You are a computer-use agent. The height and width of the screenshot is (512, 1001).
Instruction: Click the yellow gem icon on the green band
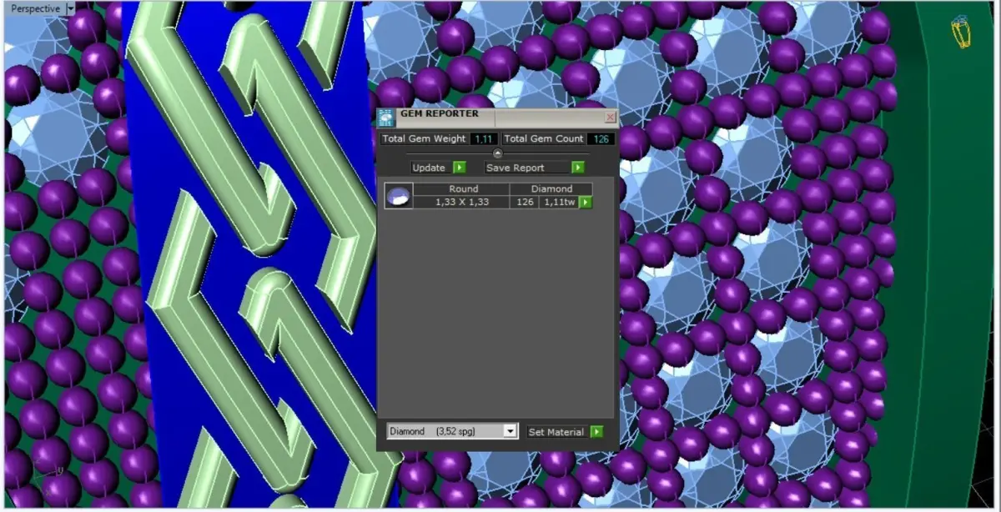click(961, 31)
